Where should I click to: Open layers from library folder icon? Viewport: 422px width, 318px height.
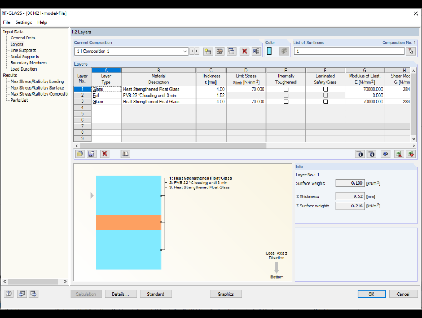[x=79, y=154]
